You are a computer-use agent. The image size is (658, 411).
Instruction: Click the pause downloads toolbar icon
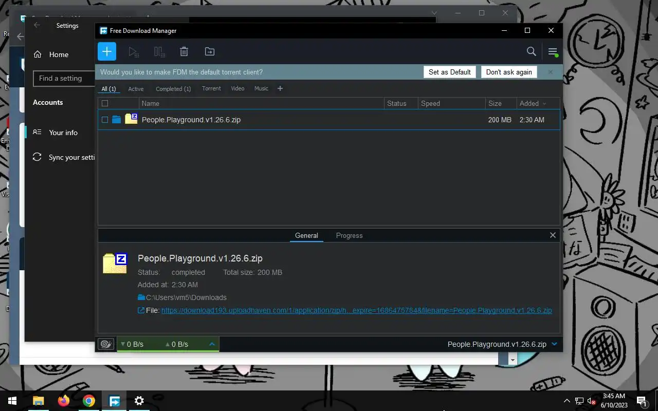coord(159,51)
